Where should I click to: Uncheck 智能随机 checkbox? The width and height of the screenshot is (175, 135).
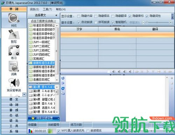113,22
